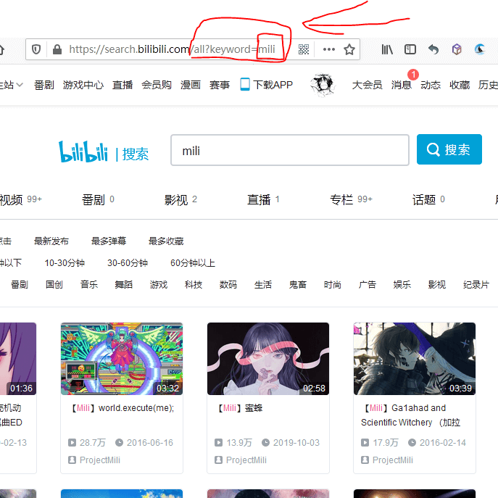Viewport: 498px width, 498px height.
Task: Click the bilibili logo
Action: [x=83, y=152]
